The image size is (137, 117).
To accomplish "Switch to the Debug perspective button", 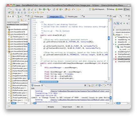I will click(x=111, y=9).
